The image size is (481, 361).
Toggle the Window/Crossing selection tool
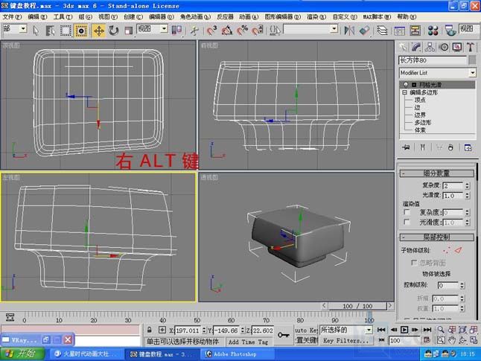click(81, 31)
